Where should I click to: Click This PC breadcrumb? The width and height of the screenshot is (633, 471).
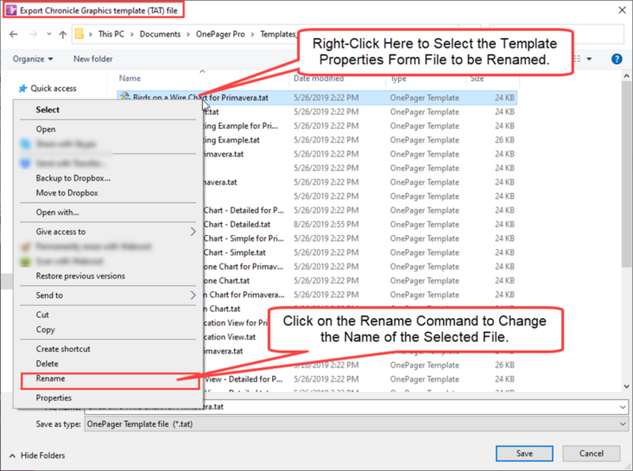[x=112, y=34]
